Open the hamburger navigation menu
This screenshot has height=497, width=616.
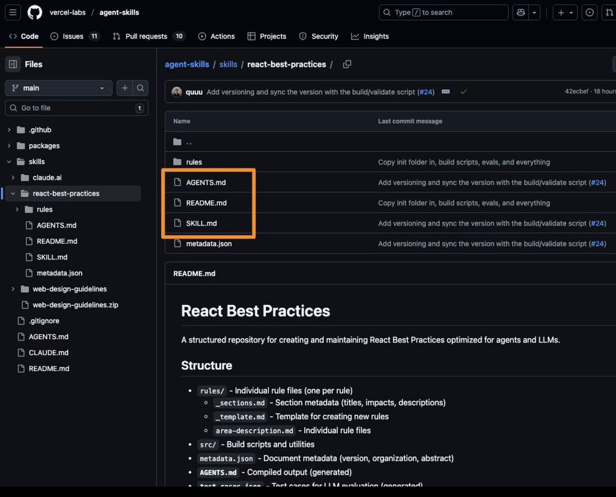pyautogui.click(x=13, y=12)
